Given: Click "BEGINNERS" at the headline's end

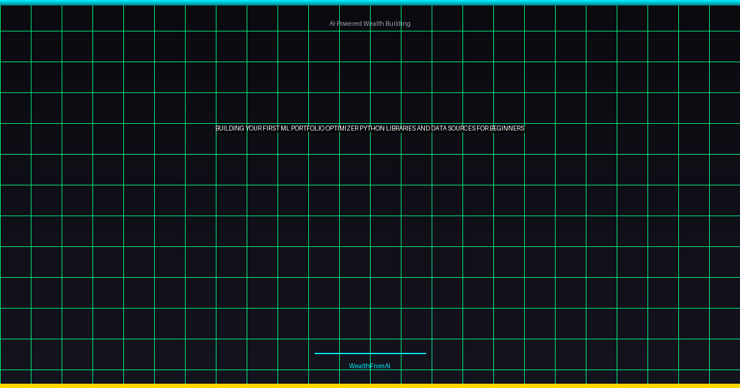Looking at the screenshot, I should click(508, 128).
